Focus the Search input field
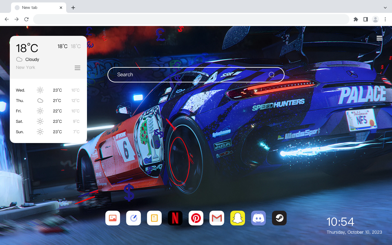392x245 pixels. click(x=196, y=75)
